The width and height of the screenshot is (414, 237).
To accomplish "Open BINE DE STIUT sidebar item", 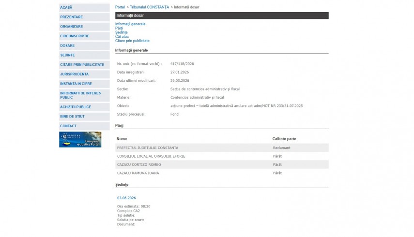I will [72, 117].
